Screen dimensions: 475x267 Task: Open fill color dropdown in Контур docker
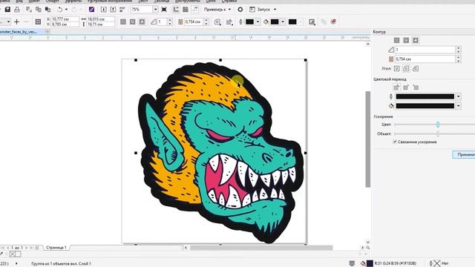click(459, 106)
